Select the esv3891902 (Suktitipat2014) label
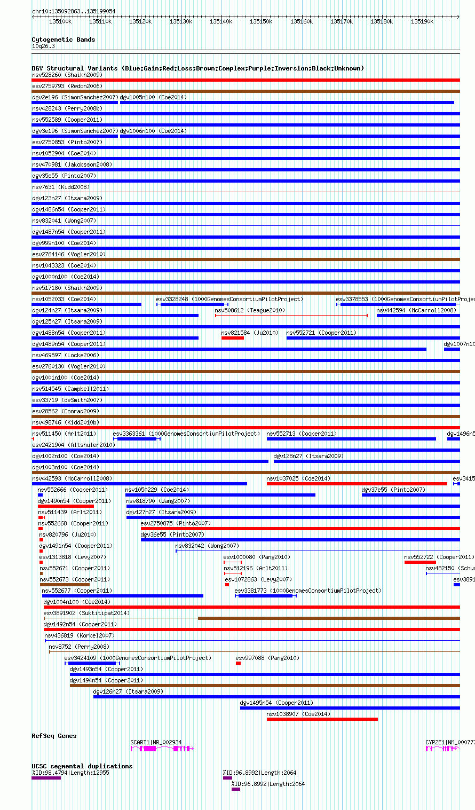Screen dimensions: 475x810 86,613
